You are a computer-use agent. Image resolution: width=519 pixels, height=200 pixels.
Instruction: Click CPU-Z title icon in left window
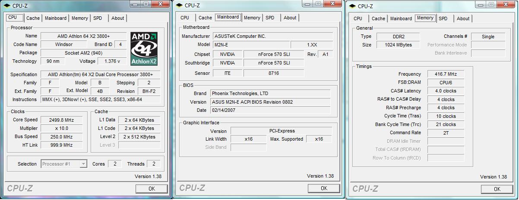tap(6, 6)
